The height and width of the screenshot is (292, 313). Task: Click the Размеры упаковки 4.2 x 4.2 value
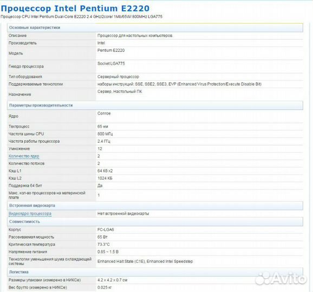click(x=112, y=280)
